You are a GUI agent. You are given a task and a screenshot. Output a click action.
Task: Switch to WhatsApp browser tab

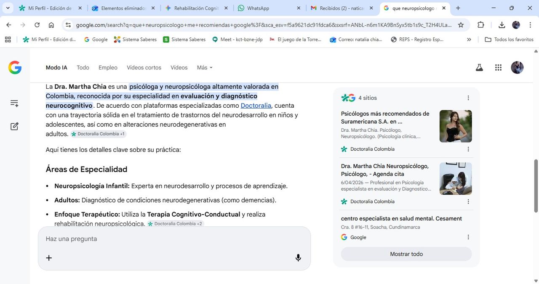click(269, 8)
